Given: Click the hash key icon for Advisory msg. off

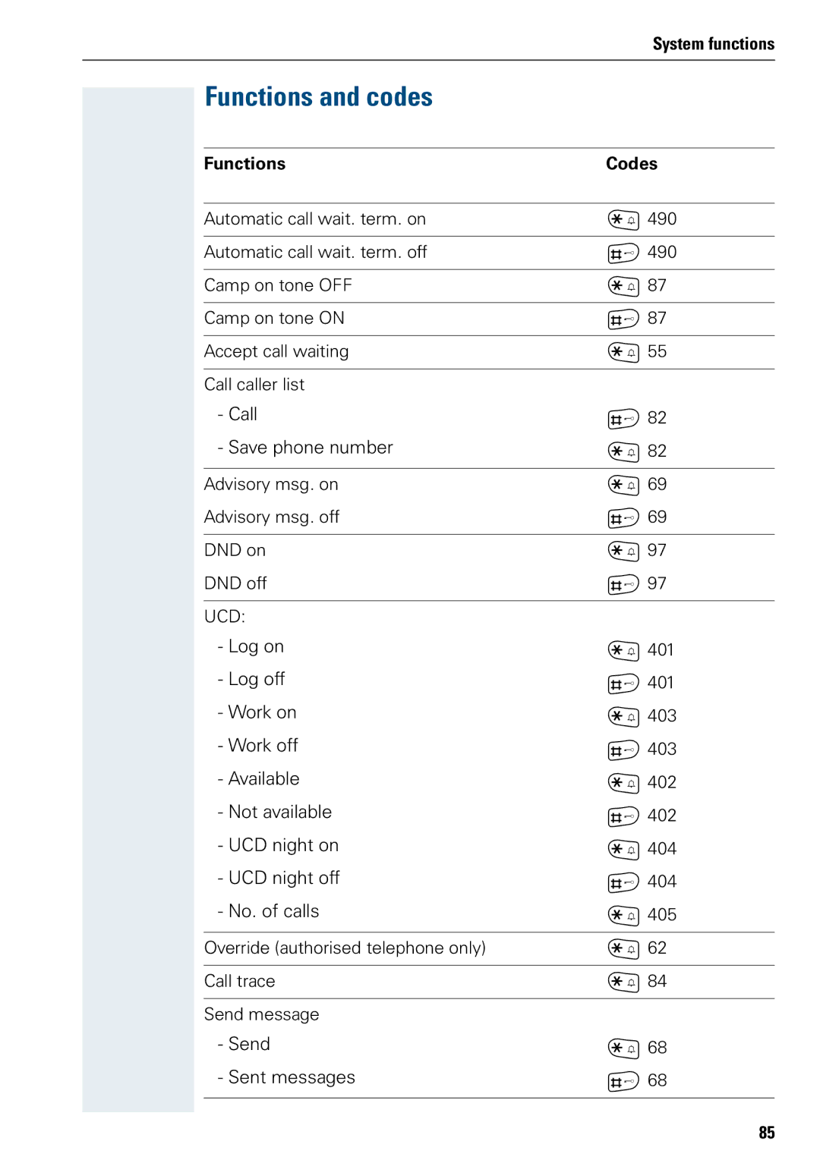Looking at the screenshot, I should click(x=623, y=518).
